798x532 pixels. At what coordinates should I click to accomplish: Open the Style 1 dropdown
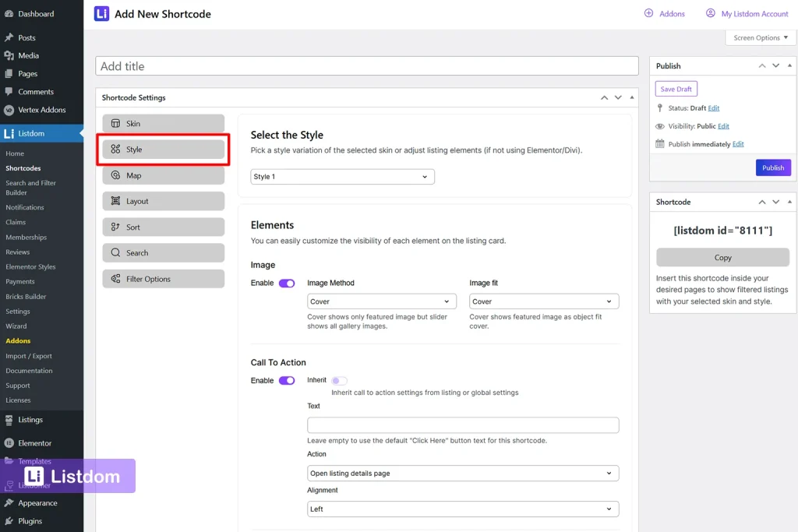point(342,176)
